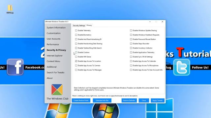Check Disable Steps Recorder option
This screenshot has height=118, width=211.
point(131,44)
